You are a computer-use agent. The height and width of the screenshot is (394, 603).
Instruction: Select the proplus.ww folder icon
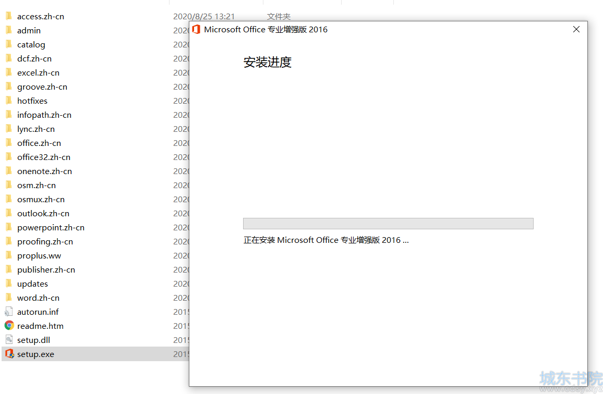[9, 255]
